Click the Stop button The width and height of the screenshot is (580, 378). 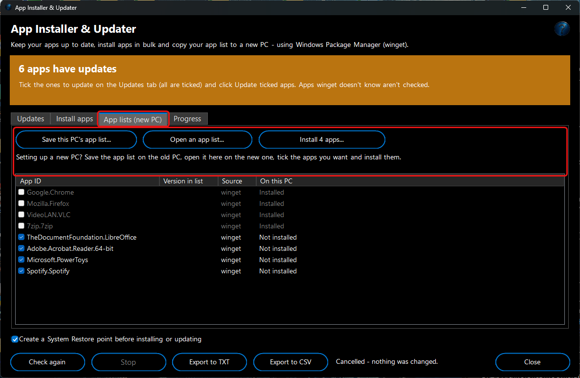[x=128, y=362]
